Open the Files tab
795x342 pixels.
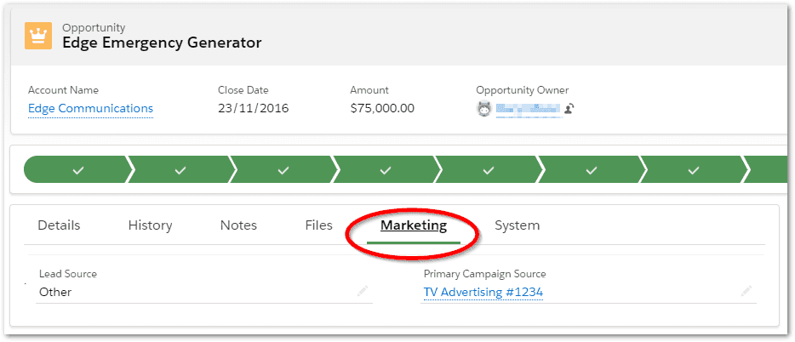[x=318, y=225]
